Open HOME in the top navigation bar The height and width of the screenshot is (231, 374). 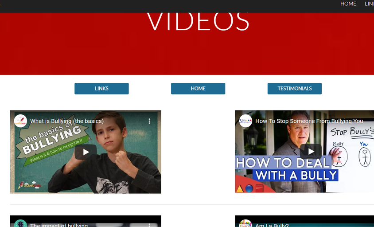(x=348, y=4)
